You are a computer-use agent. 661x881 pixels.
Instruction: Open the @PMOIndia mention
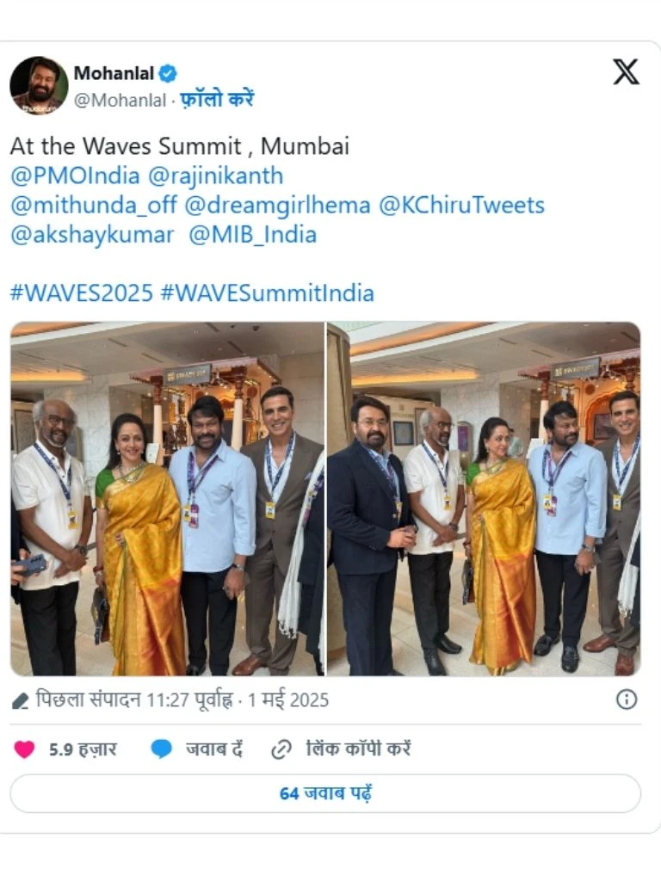click(x=75, y=176)
